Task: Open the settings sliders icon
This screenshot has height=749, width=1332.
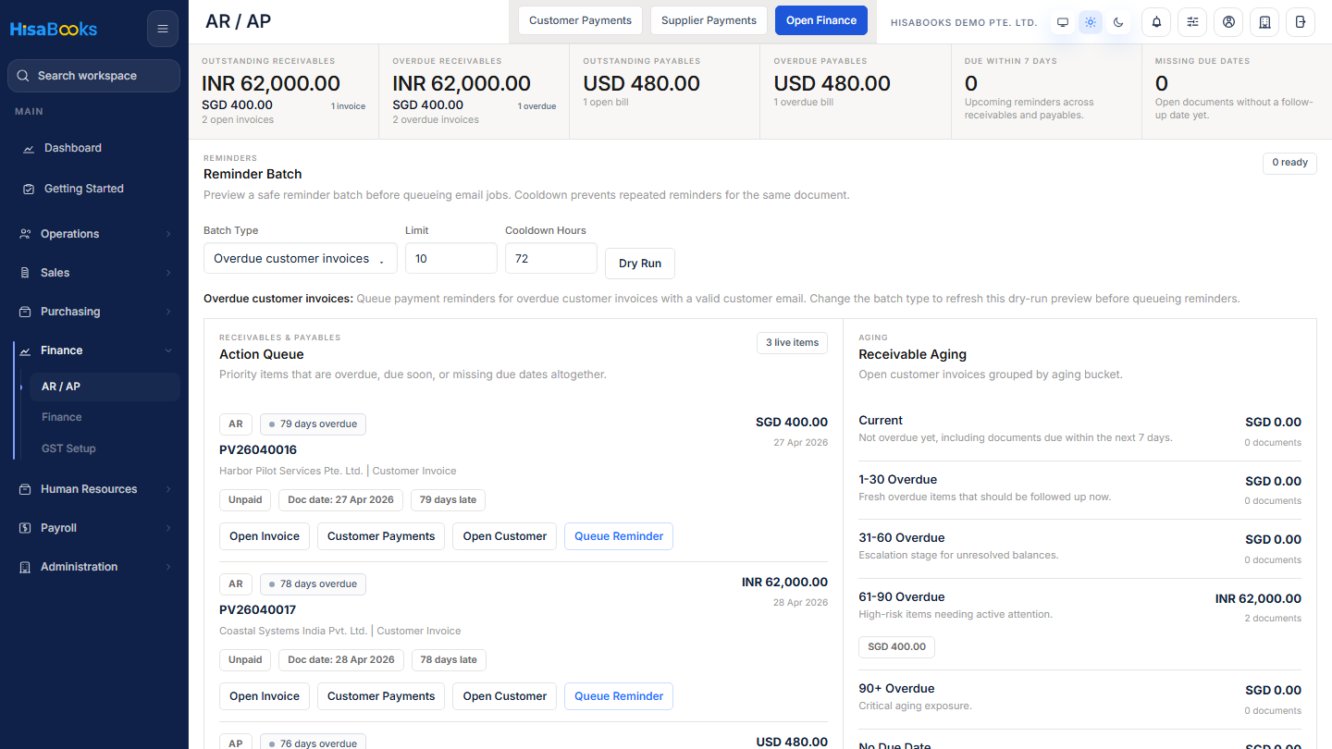Action: pos(1192,21)
